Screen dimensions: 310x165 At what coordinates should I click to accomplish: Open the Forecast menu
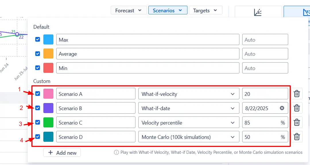click(129, 10)
